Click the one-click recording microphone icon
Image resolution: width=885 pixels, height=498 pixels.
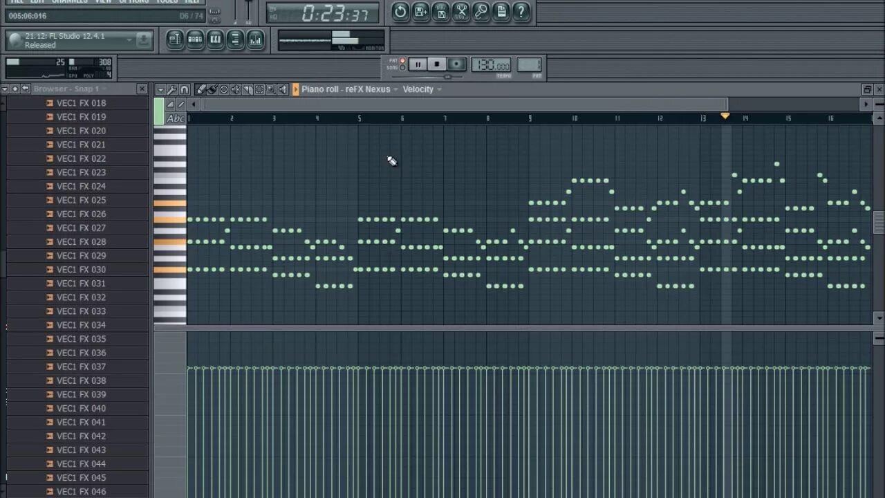click(x=481, y=11)
